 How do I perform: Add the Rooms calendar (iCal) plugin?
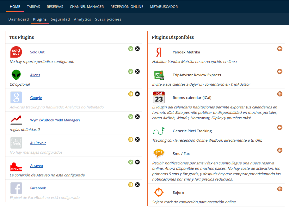point(280,94)
